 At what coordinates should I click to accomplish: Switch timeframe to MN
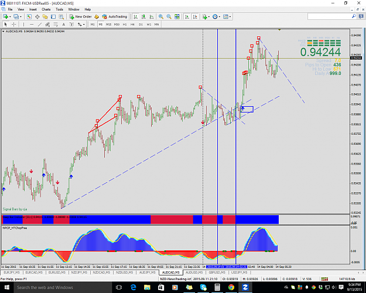(156, 24)
